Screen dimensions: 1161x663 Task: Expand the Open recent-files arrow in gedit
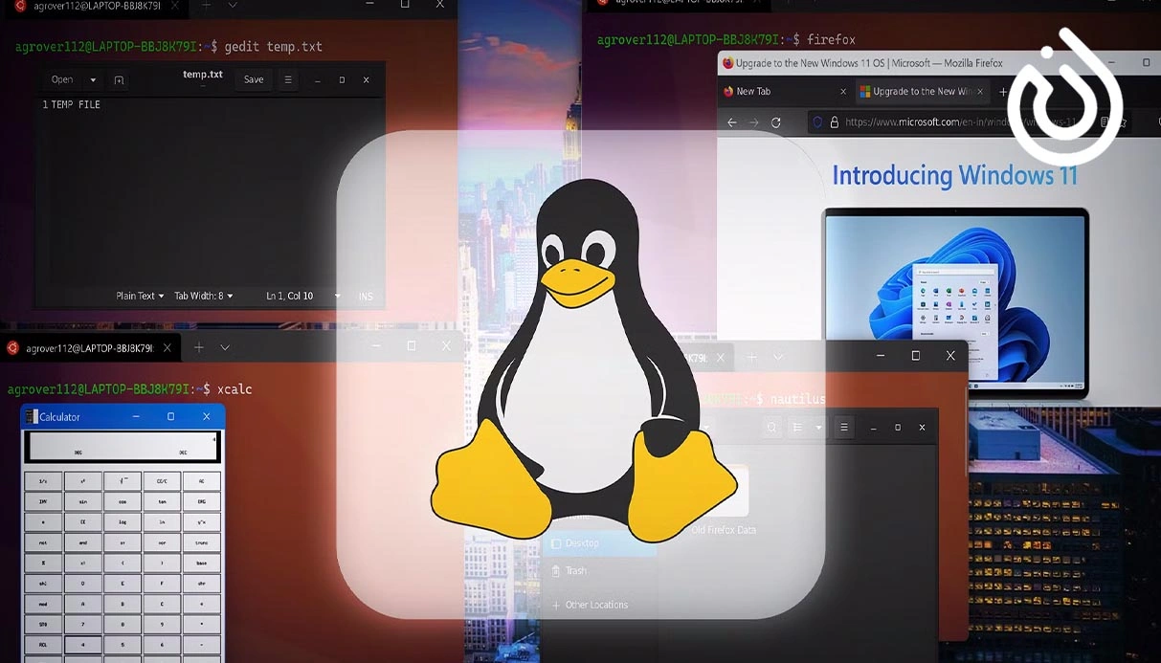click(93, 80)
